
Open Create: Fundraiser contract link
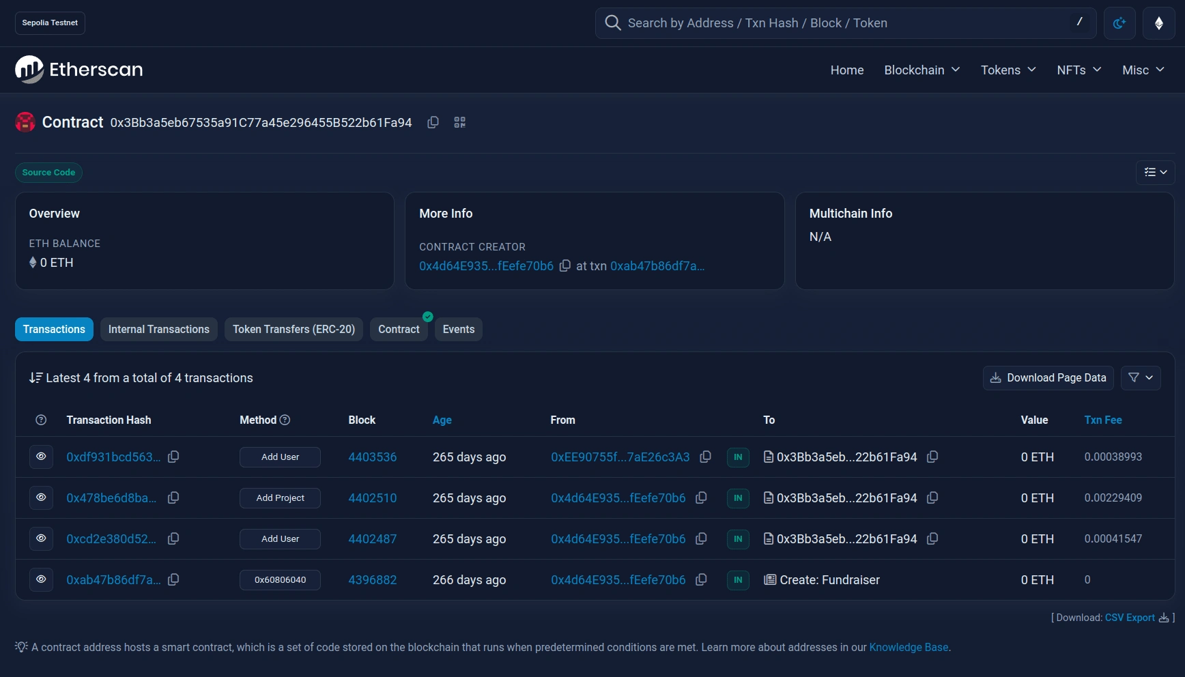pos(829,580)
